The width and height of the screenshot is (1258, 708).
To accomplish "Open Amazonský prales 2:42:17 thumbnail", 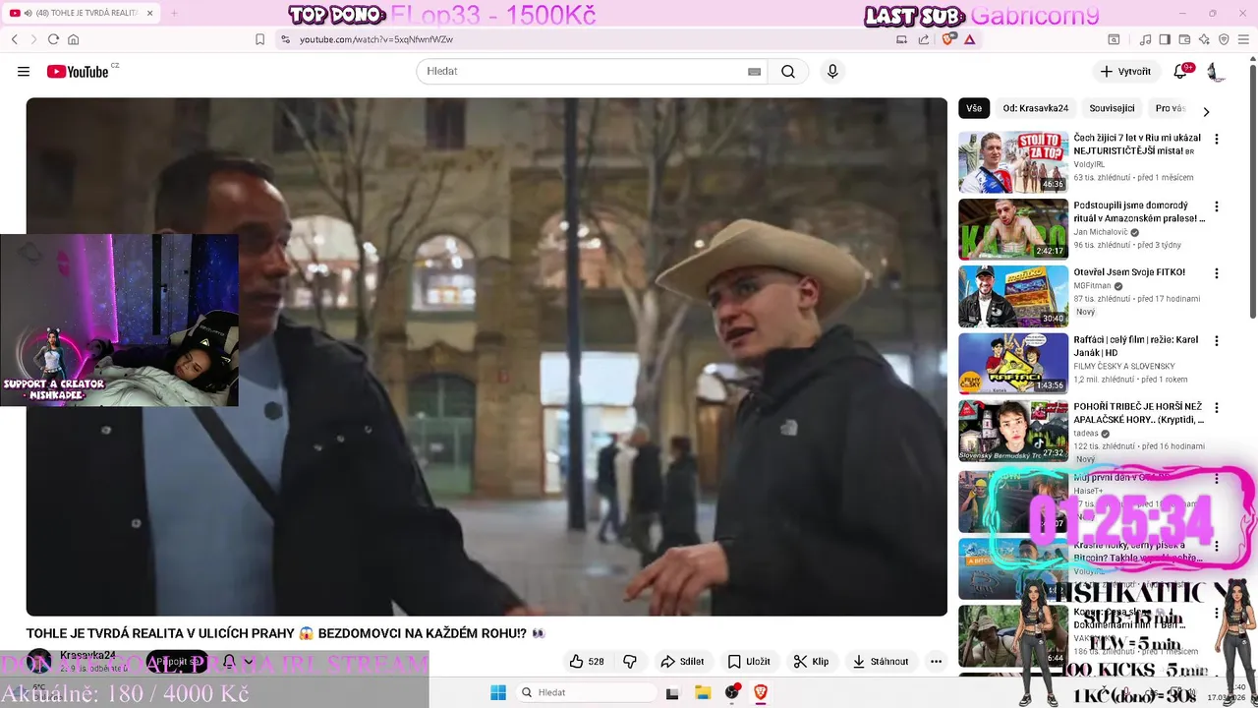I will click(1013, 229).
